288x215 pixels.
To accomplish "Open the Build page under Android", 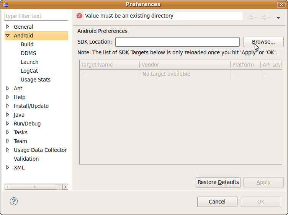I will click(x=27, y=44).
